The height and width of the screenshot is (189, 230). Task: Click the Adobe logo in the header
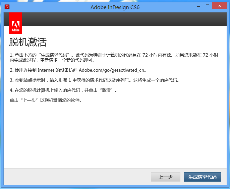pyautogui.click(x=15, y=23)
